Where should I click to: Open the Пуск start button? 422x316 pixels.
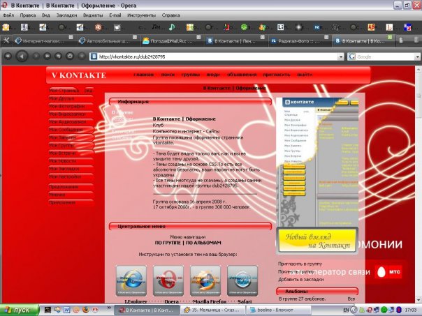19,310
